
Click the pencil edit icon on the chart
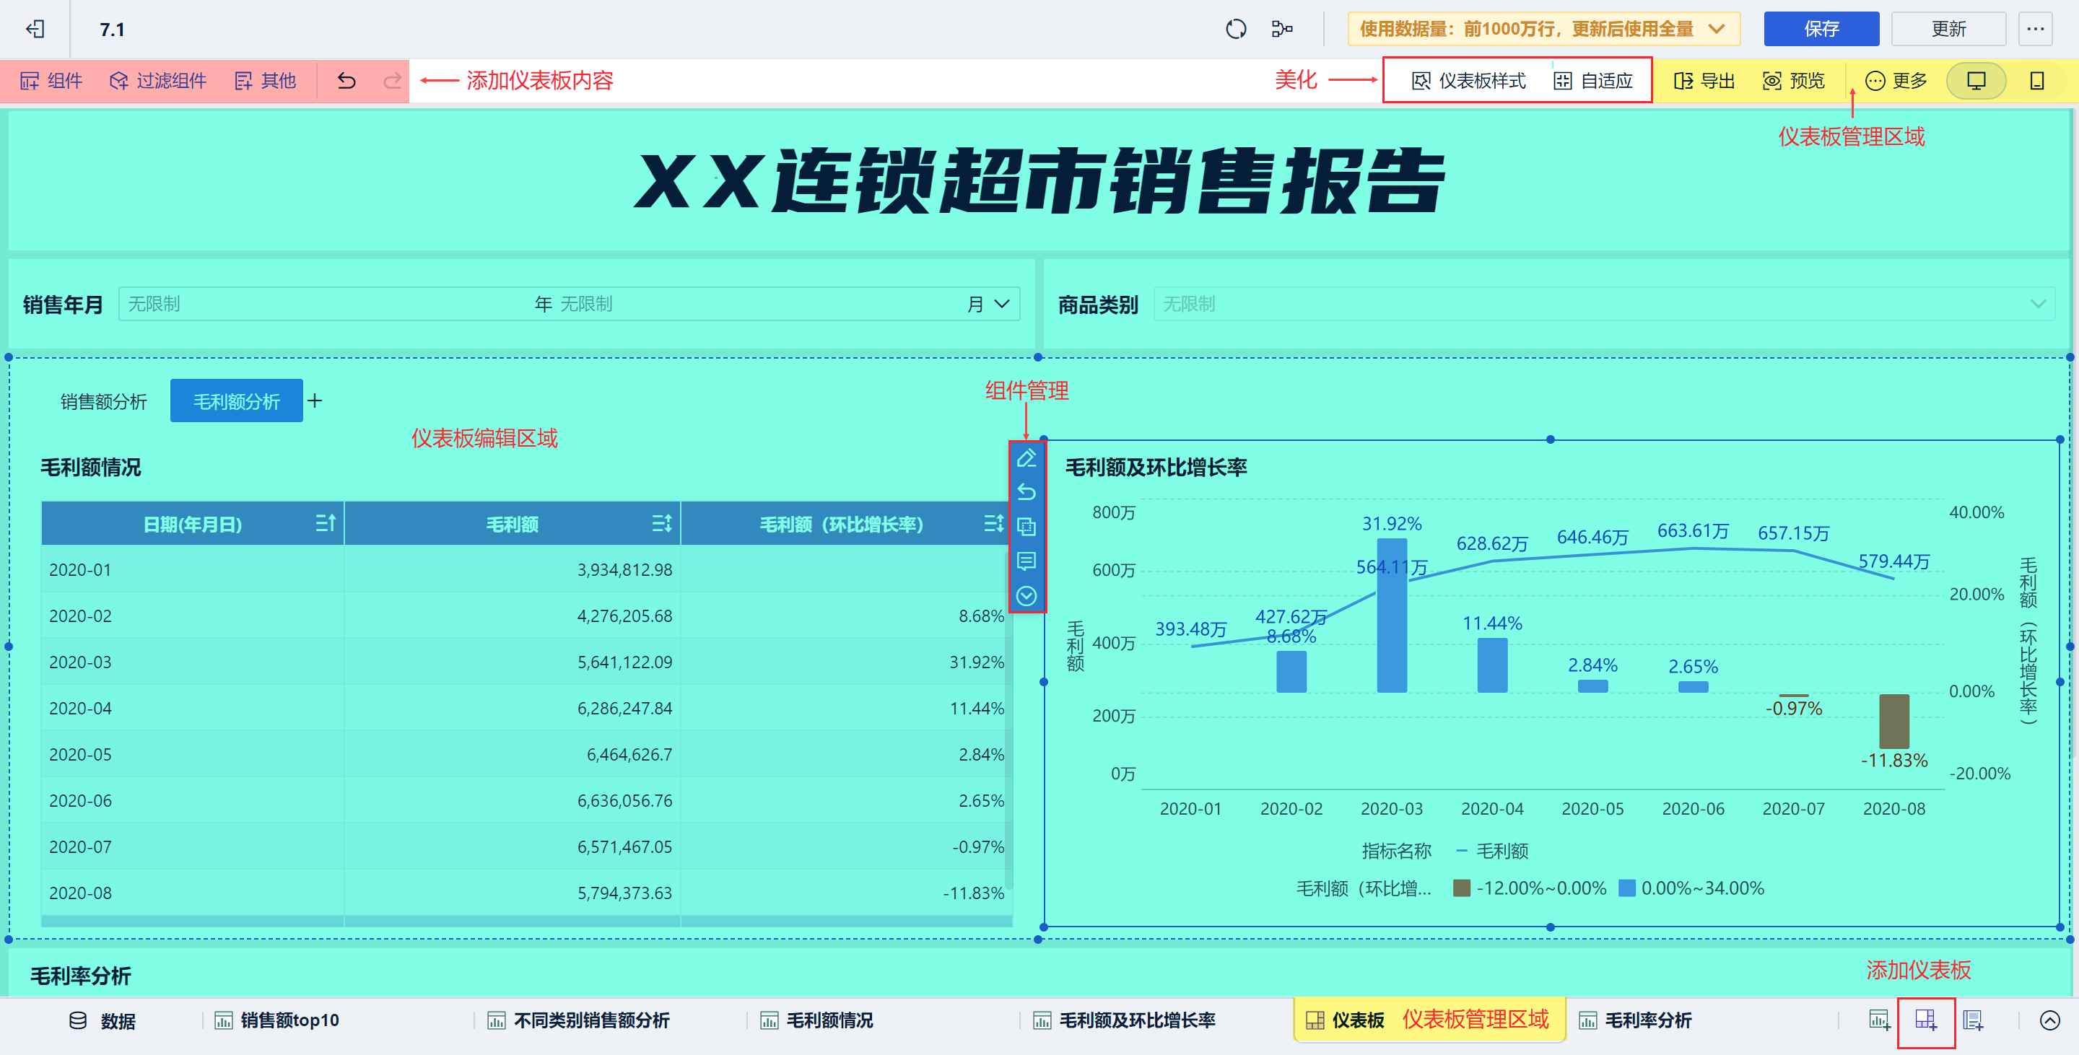point(1026,458)
